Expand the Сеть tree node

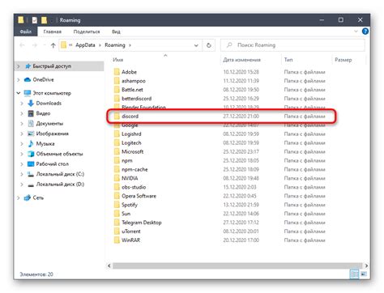point(19,197)
